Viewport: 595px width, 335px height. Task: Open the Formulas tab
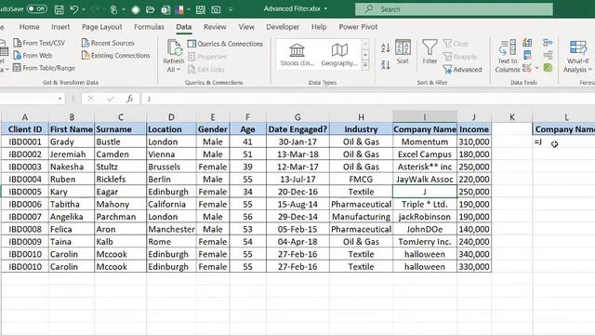click(149, 27)
